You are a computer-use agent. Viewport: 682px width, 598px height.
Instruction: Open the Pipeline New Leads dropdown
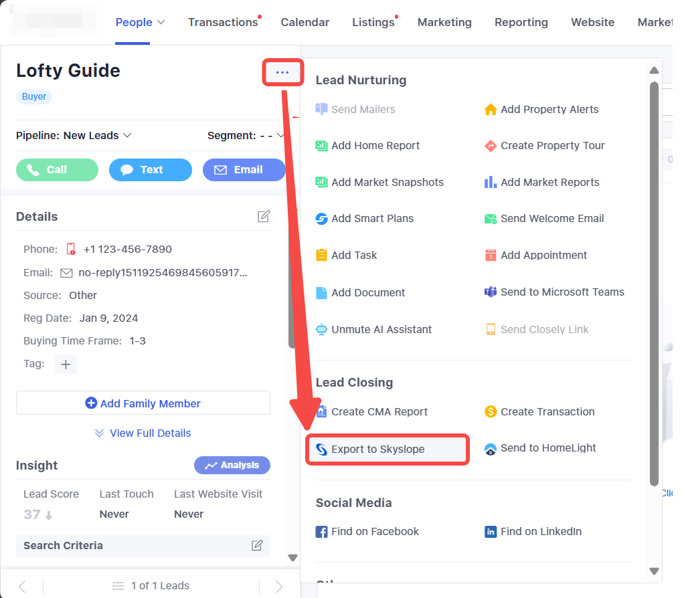pos(74,135)
